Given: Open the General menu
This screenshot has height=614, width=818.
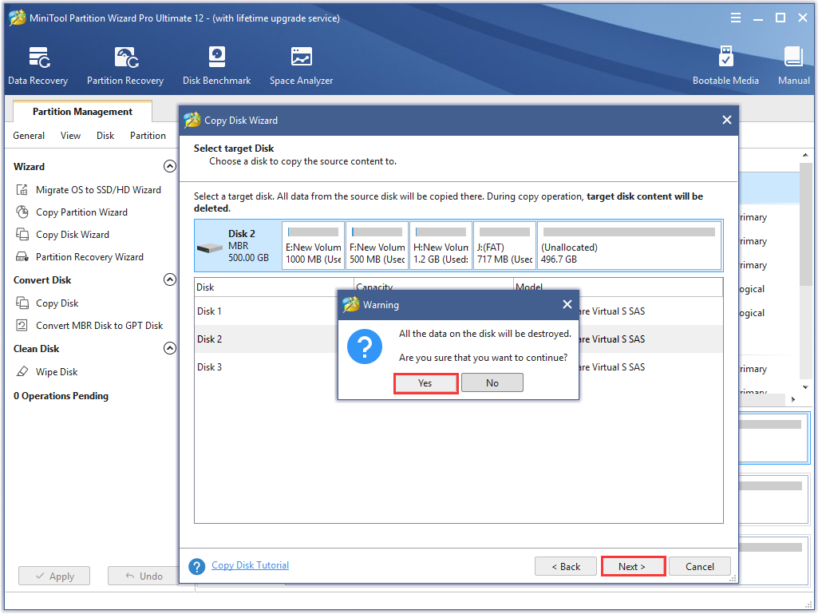Looking at the screenshot, I should click(29, 136).
